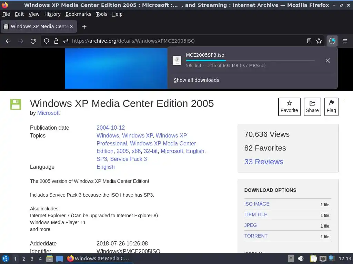Open the removable media eject tray icon
353x264 pixels.
click(291, 258)
